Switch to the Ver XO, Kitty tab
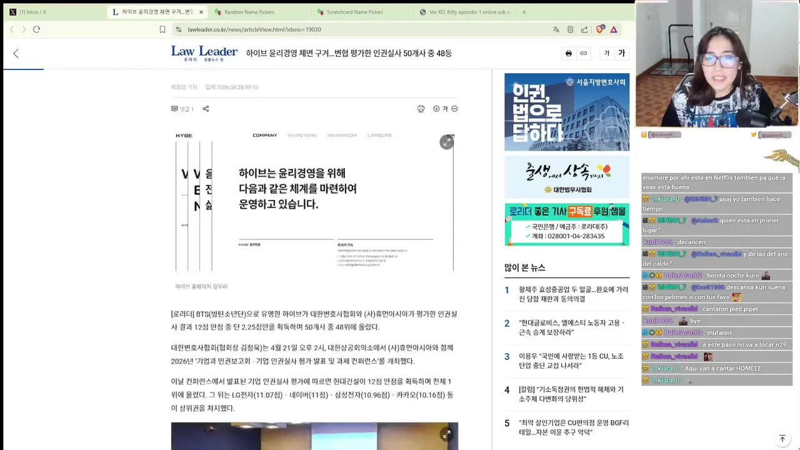 click(466, 12)
